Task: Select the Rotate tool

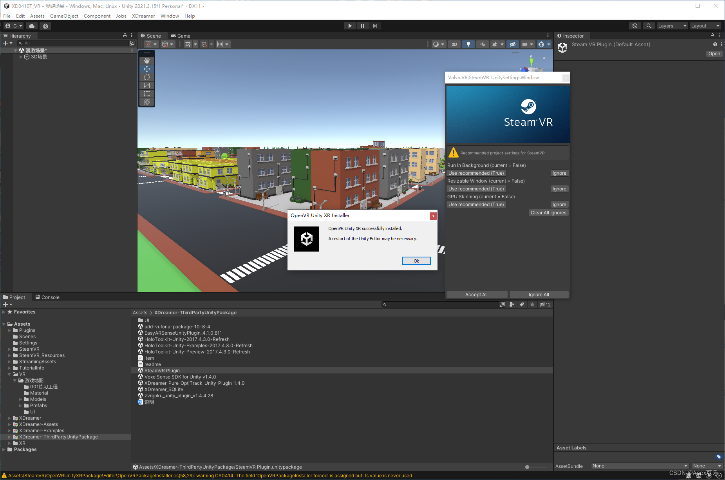Action: click(x=147, y=77)
